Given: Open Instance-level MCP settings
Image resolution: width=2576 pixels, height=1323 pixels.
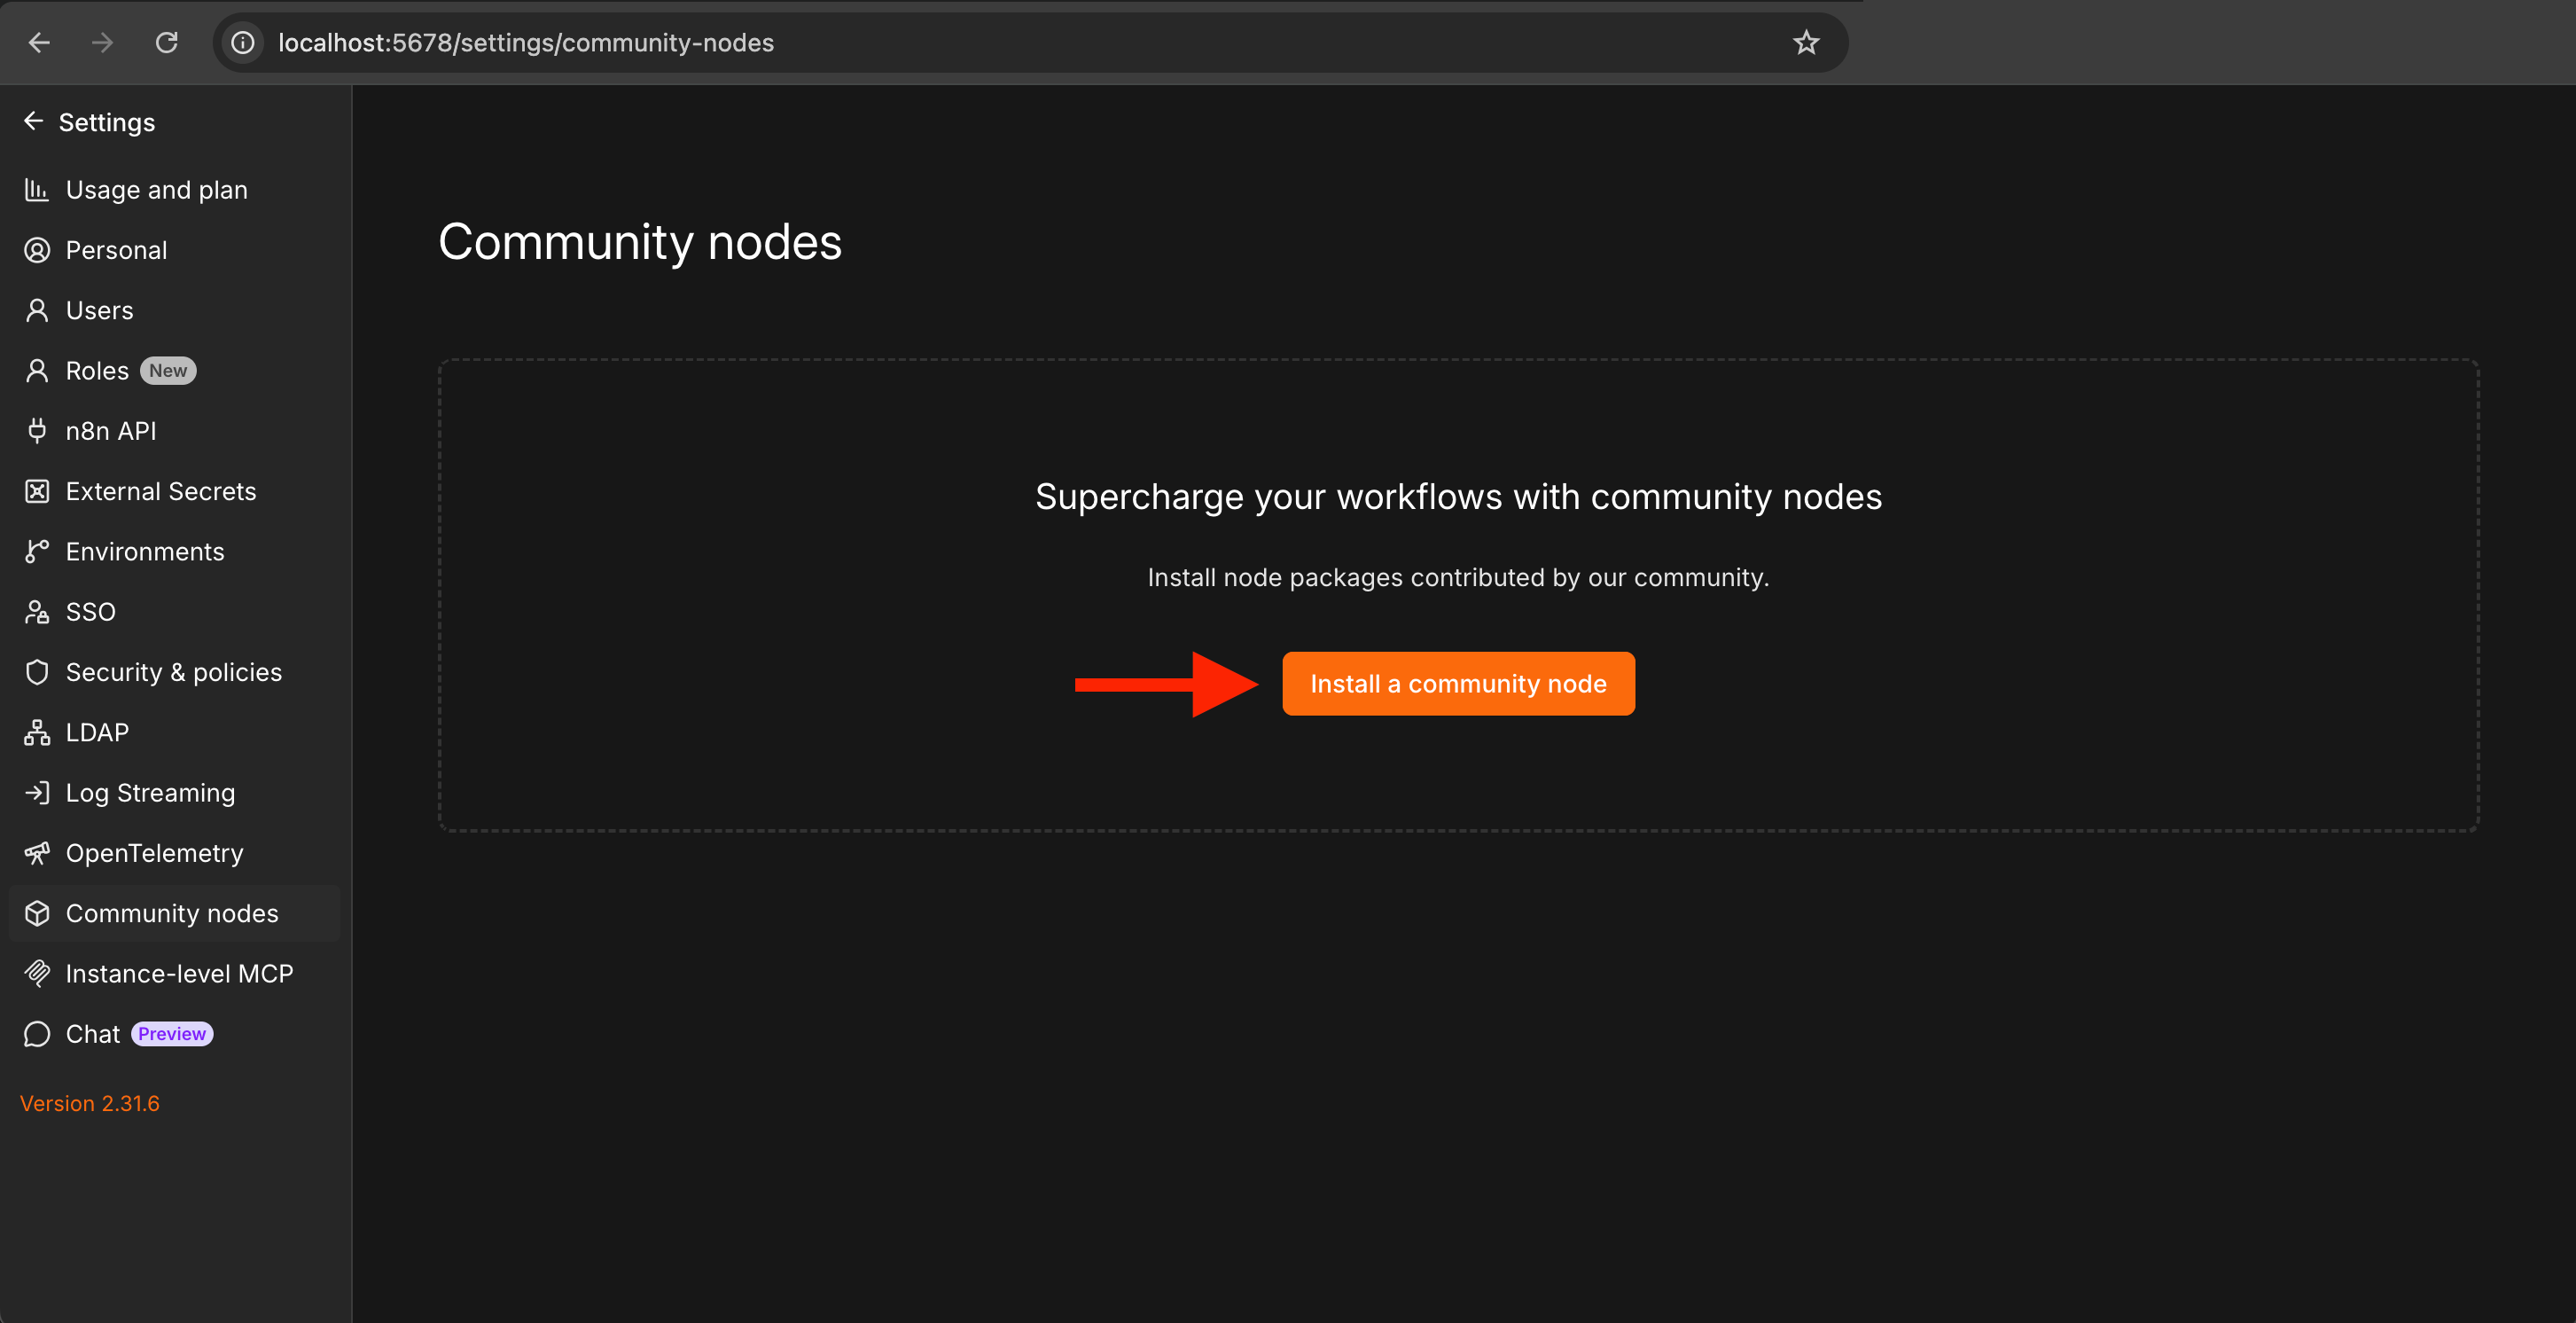Looking at the screenshot, I should tap(175, 973).
